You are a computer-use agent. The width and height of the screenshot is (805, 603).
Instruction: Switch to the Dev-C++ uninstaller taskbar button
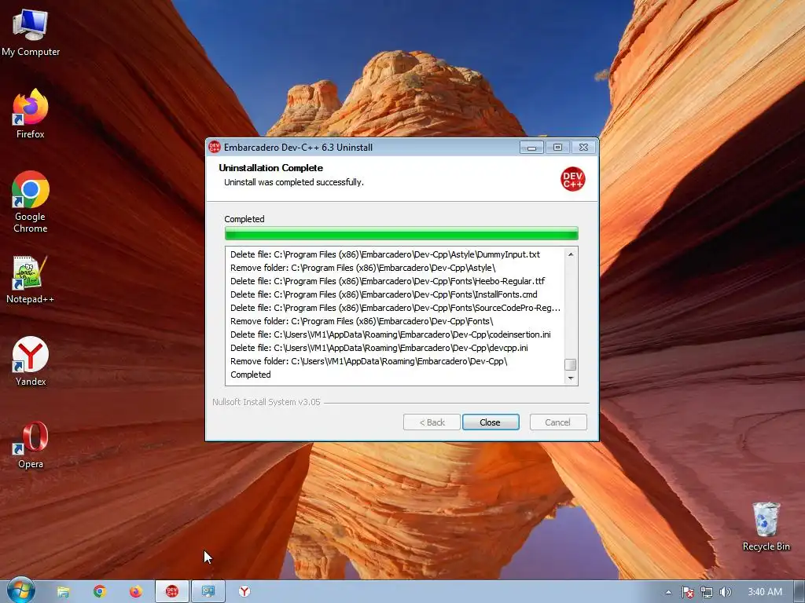(x=172, y=592)
